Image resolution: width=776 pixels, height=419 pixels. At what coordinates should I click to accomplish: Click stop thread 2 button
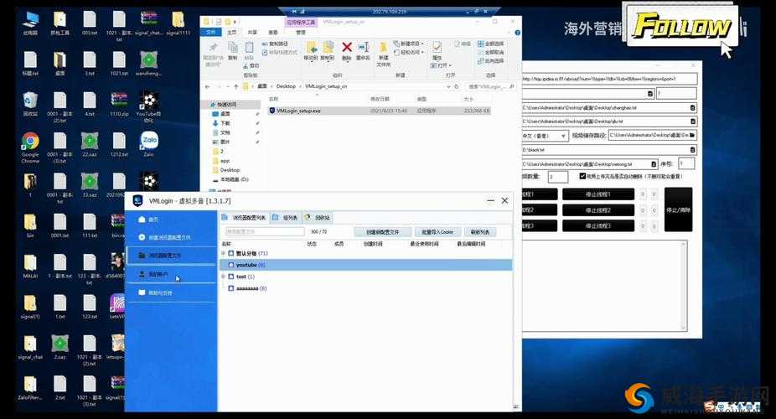[x=598, y=210]
